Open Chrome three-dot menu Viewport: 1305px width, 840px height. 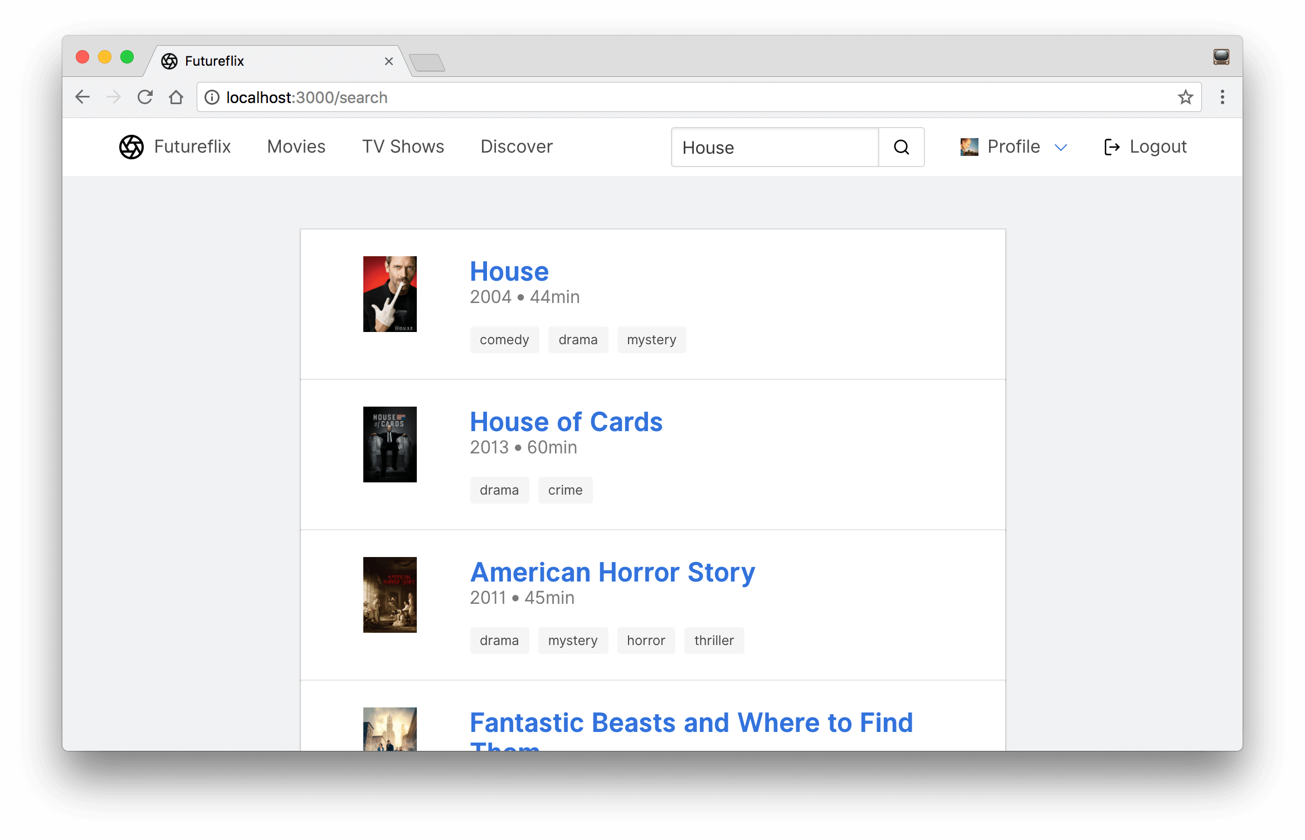pos(1222,97)
